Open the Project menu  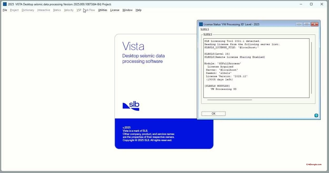coord(14,10)
